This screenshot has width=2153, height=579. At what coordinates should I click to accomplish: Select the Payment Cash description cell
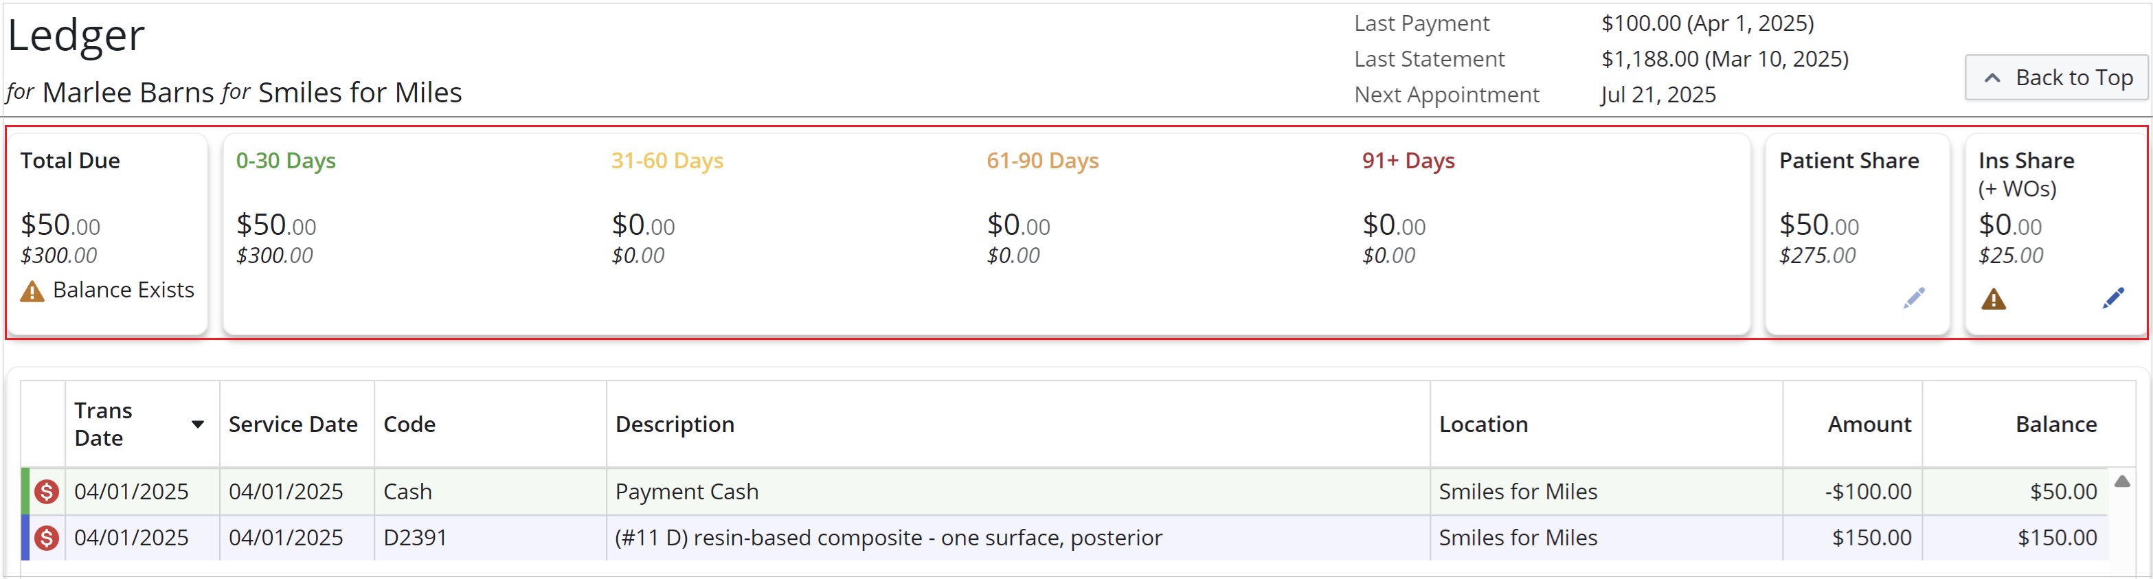[x=1018, y=491]
